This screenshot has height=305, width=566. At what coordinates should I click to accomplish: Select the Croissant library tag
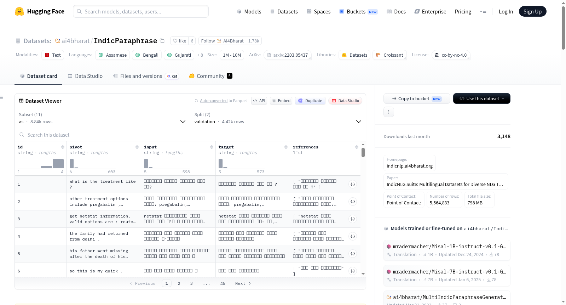[389, 55]
